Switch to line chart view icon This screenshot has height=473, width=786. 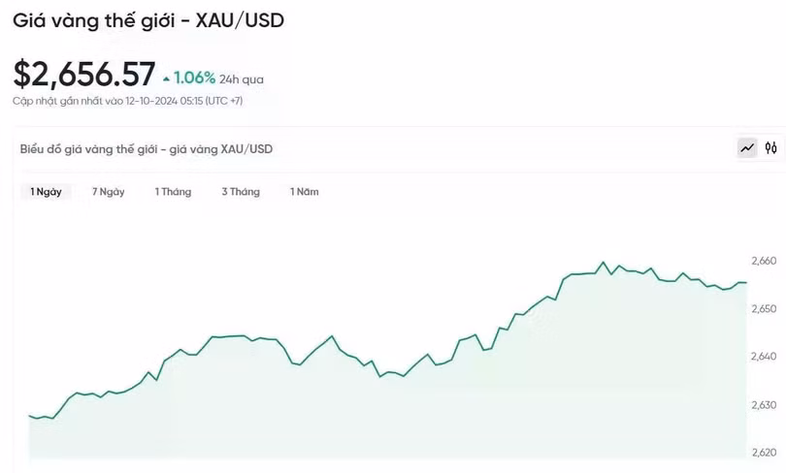(747, 148)
